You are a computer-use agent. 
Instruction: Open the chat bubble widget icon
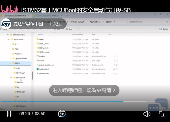pyautogui.click(x=158, y=105)
